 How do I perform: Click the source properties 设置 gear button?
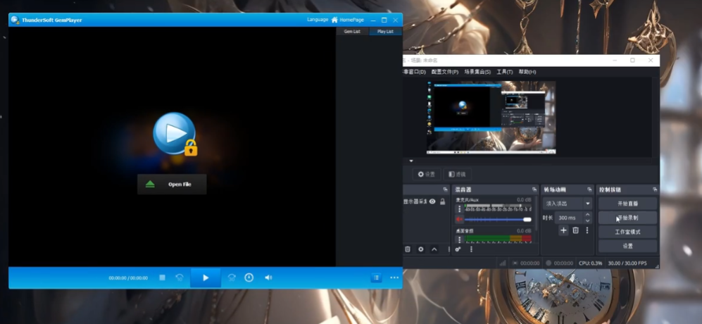coord(426,174)
